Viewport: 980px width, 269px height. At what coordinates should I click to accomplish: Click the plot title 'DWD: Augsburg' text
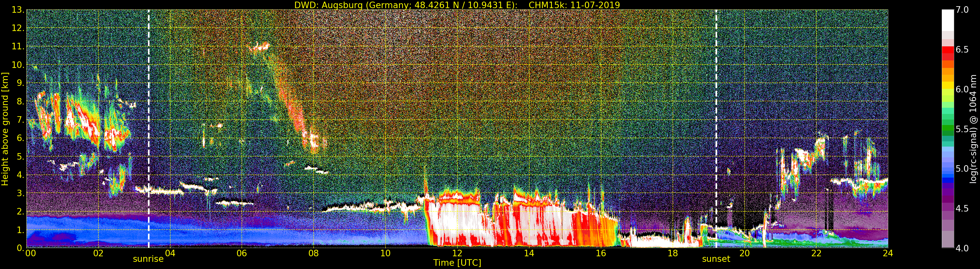(x=328, y=5)
